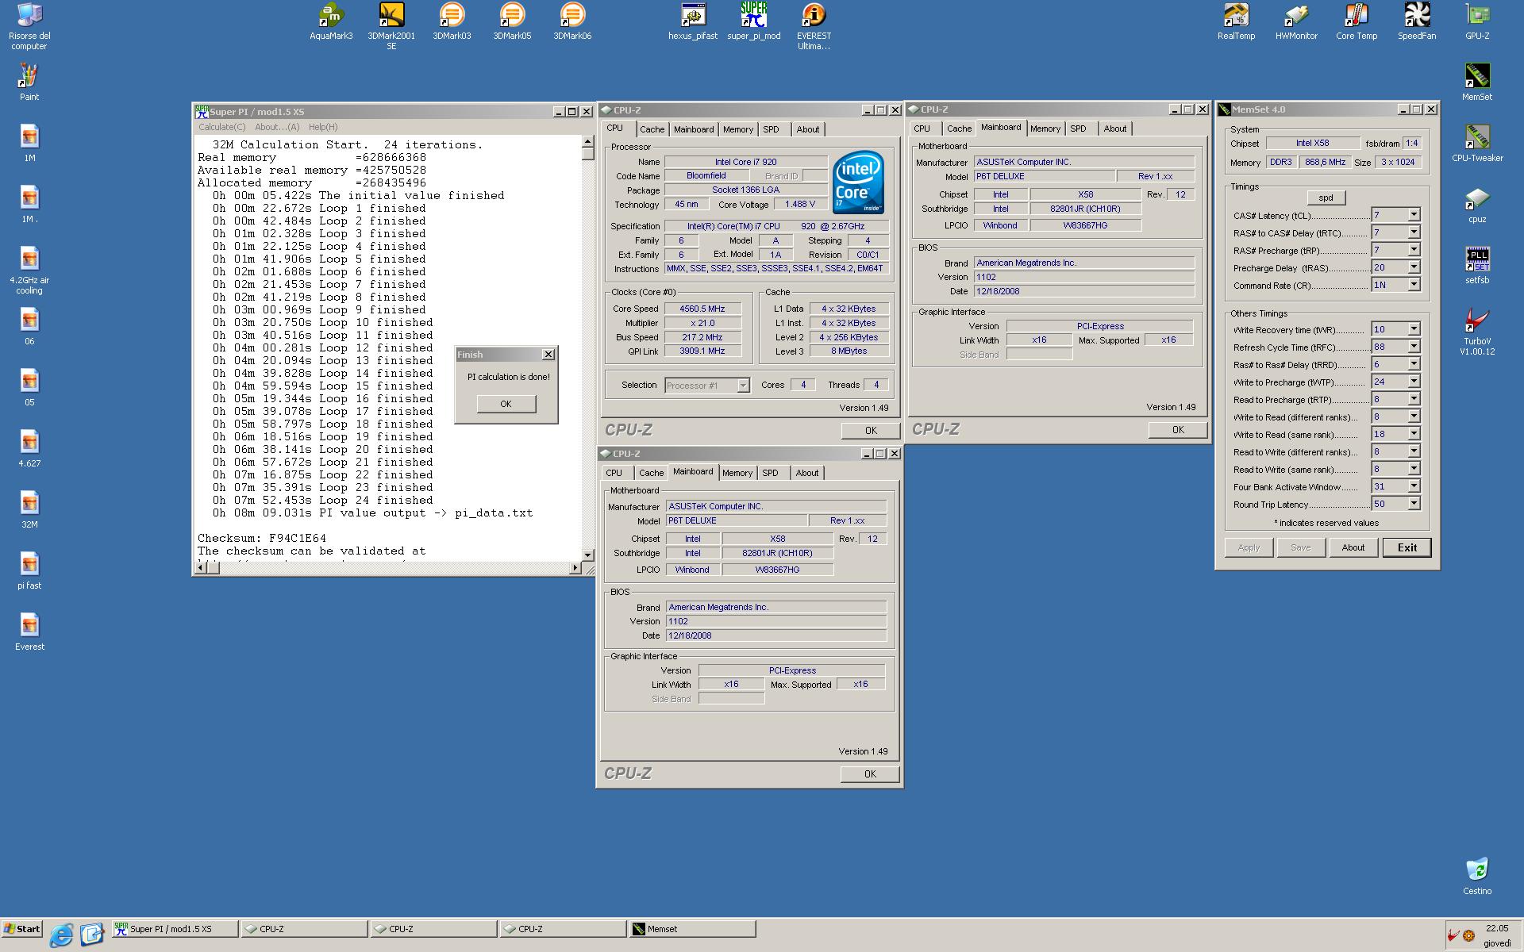Click OK in the top-left CPU-Z window
Viewport: 1524px width, 952px height.
(x=871, y=431)
